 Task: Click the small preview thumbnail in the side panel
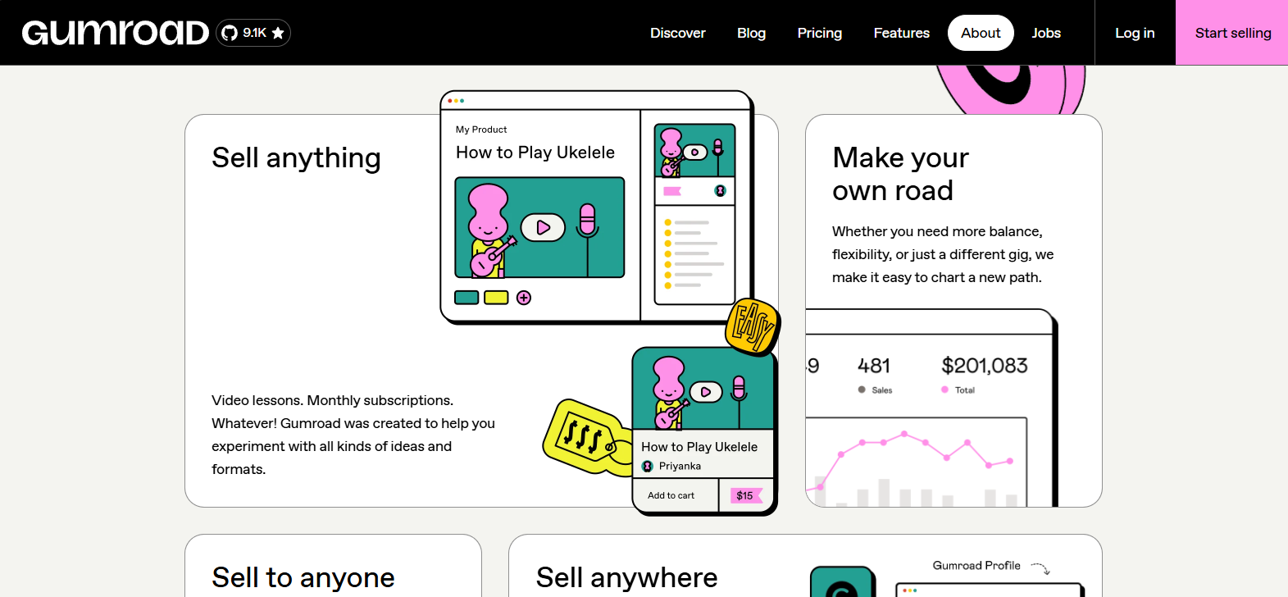[x=694, y=151]
